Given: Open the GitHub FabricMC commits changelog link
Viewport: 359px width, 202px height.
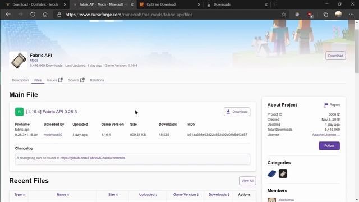Looking at the screenshot, I should (x=93, y=158).
